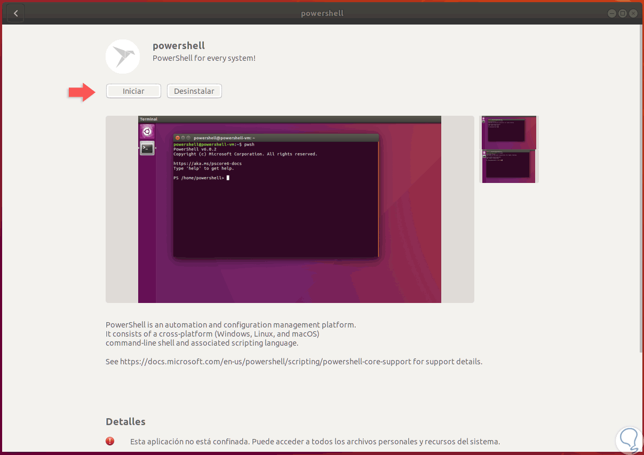Open the feedback speech-bubble icon
This screenshot has height=455, width=644.
tap(629, 440)
